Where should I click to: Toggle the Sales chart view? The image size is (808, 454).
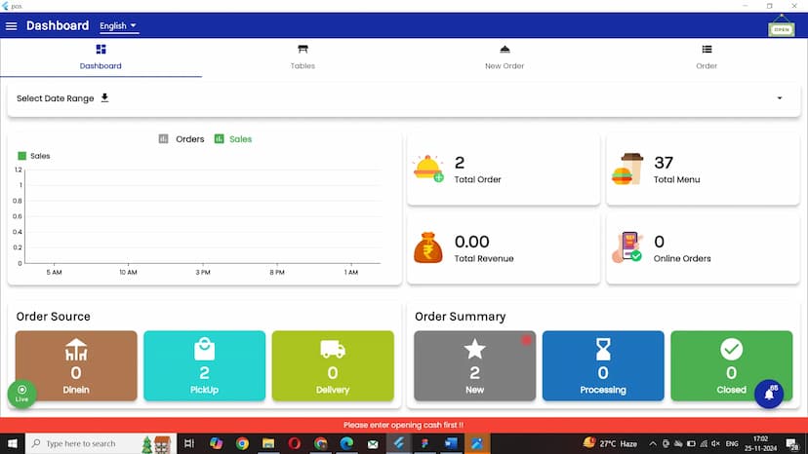[x=233, y=139]
